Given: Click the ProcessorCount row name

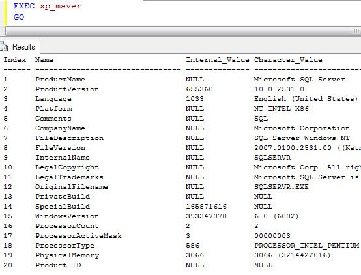Looking at the screenshot, I should point(67,226).
